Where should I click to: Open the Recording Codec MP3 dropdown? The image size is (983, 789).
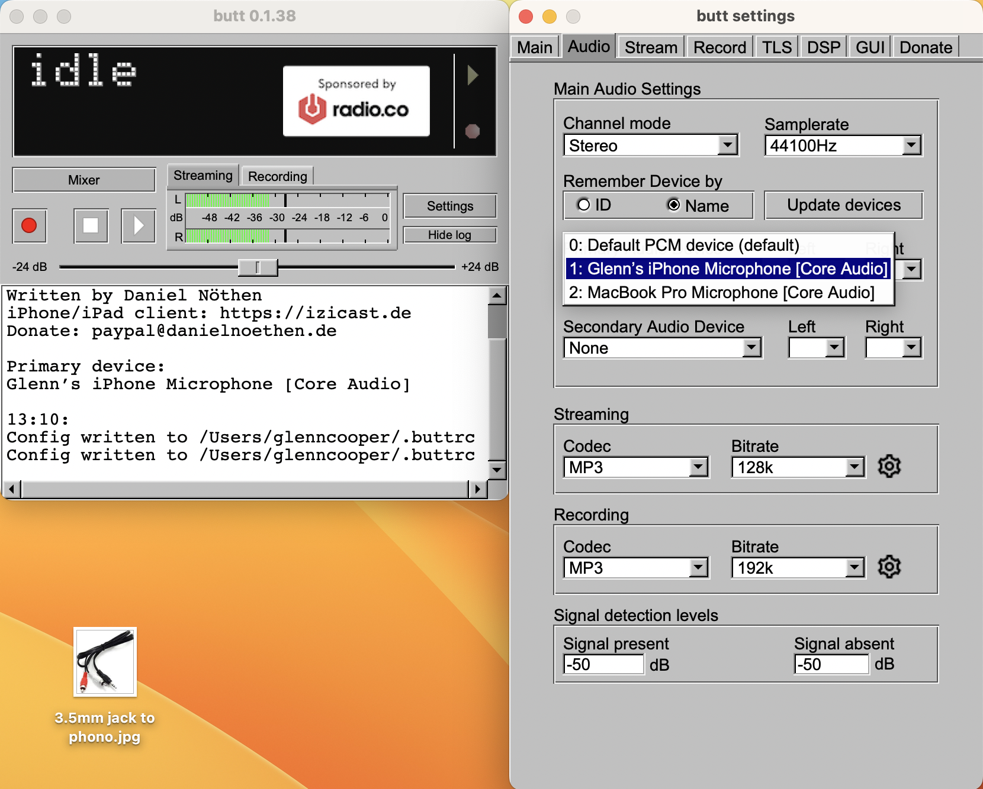[x=636, y=568]
